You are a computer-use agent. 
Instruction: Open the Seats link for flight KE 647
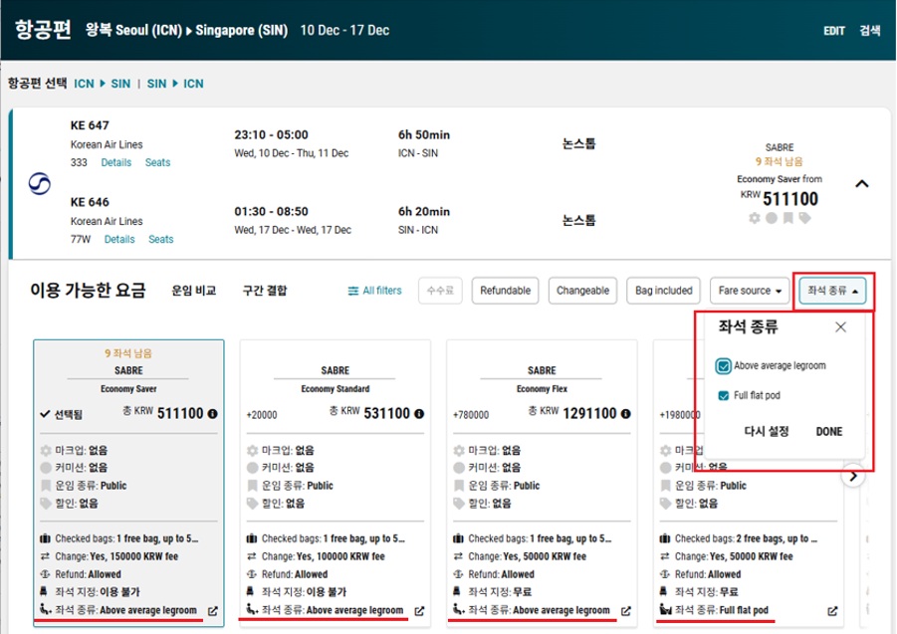tap(157, 162)
